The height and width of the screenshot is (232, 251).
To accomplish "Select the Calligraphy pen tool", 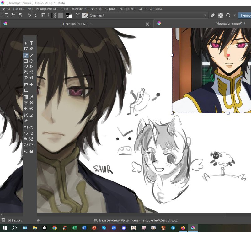I will (31, 49).
